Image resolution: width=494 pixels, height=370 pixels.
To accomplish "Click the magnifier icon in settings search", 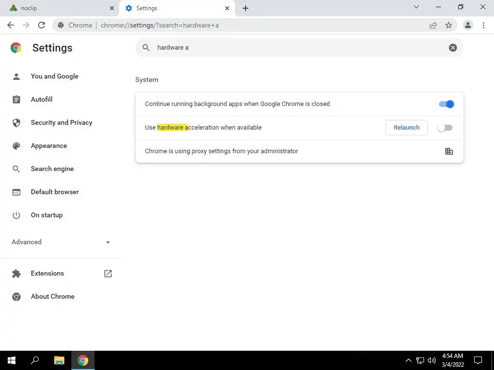I will pyautogui.click(x=146, y=48).
